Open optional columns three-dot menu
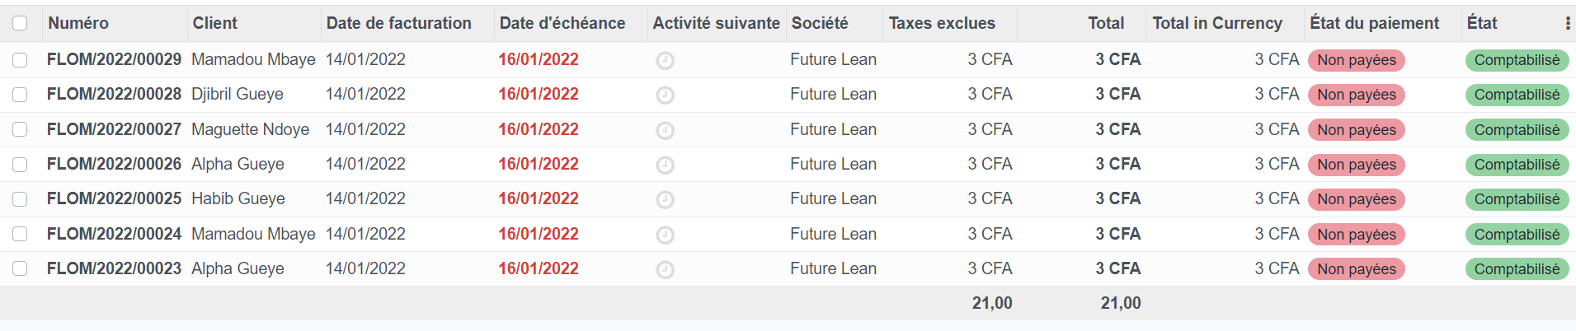 1567,24
